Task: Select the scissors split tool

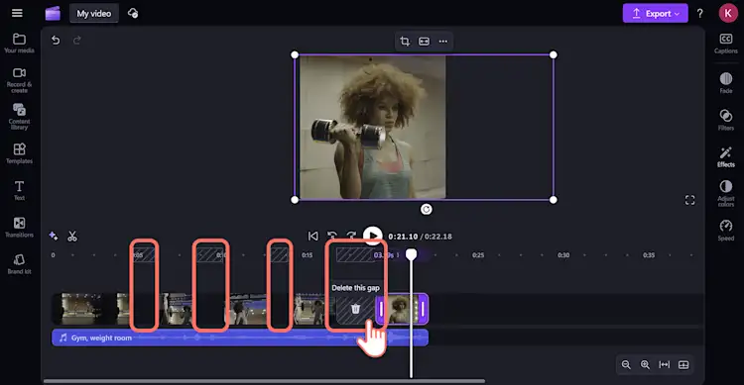Action: [x=72, y=236]
